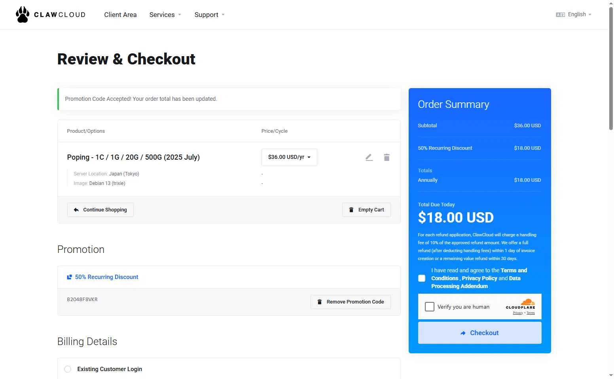This screenshot has width=614, height=379.
Task: Click the pencil edit icon for Poping product
Action: [369, 157]
